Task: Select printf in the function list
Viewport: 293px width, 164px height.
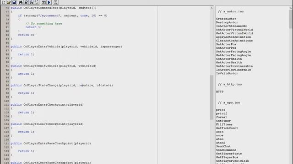Action: [222, 113]
